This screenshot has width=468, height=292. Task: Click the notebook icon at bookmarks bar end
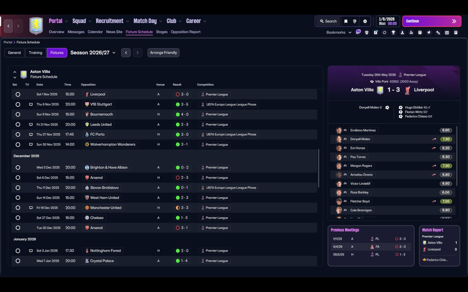tap(456, 32)
